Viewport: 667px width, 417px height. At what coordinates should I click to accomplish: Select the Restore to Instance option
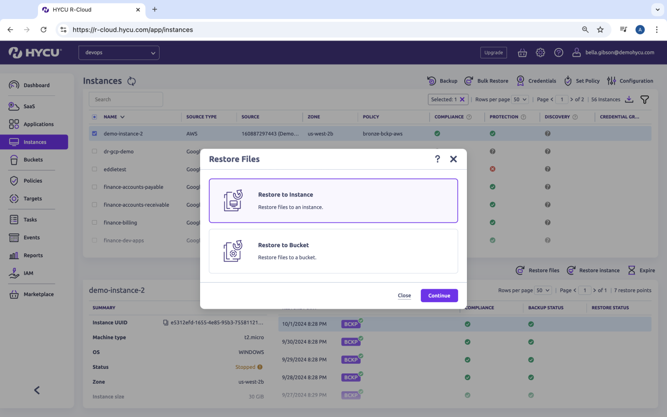[333, 201]
